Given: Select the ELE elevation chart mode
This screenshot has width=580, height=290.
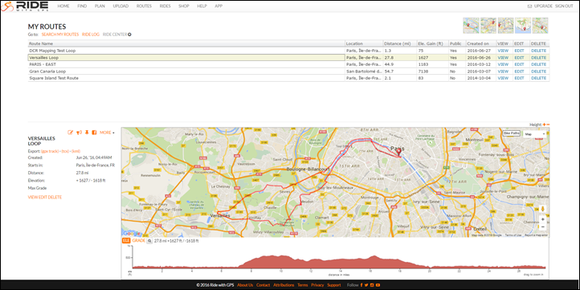Looking at the screenshot, I should click(126, 241).
